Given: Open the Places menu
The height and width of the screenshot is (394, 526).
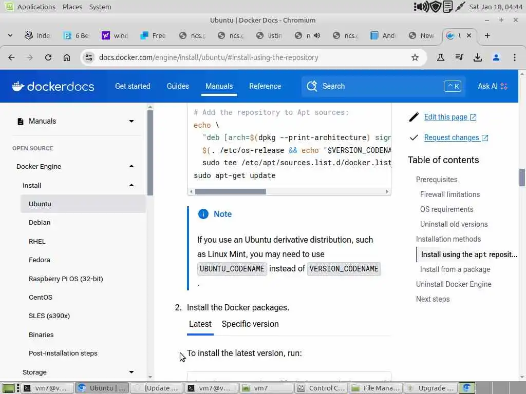Looking at the screenshot, I should coord(72,7).
